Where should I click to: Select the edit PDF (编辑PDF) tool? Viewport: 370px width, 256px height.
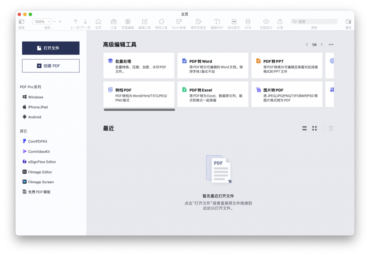[217, 21]
